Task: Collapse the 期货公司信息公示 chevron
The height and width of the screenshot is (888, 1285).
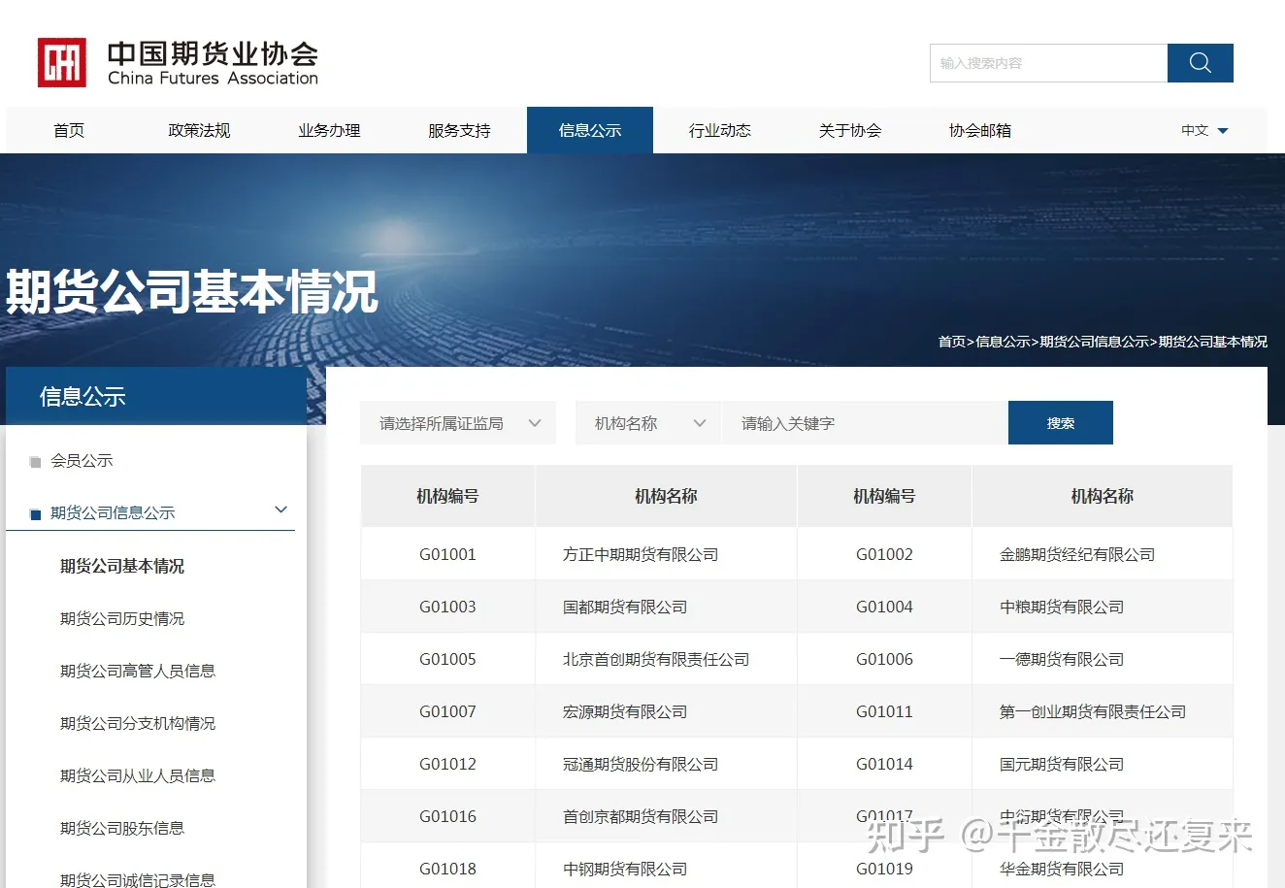Action: pos(281,510)
